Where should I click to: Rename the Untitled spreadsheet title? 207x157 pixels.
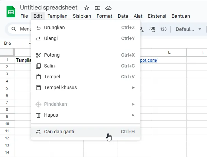tap(49, 7)
